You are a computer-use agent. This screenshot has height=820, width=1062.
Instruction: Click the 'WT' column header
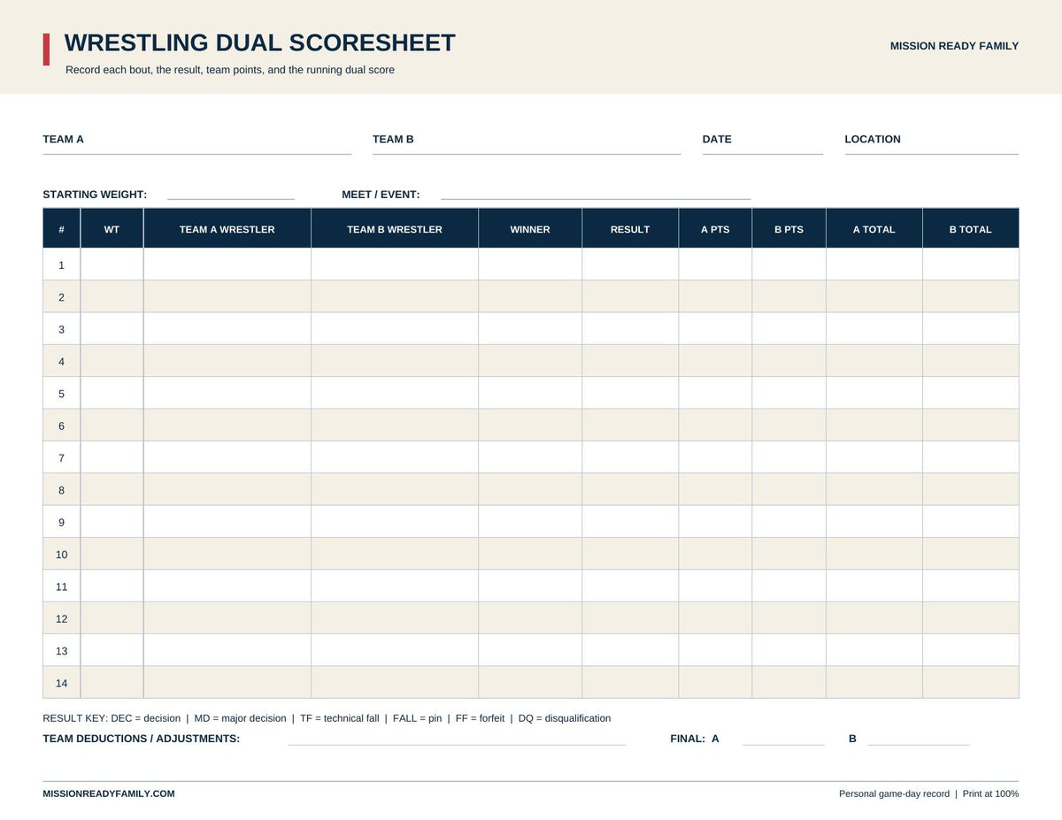(x=112, y=229)
